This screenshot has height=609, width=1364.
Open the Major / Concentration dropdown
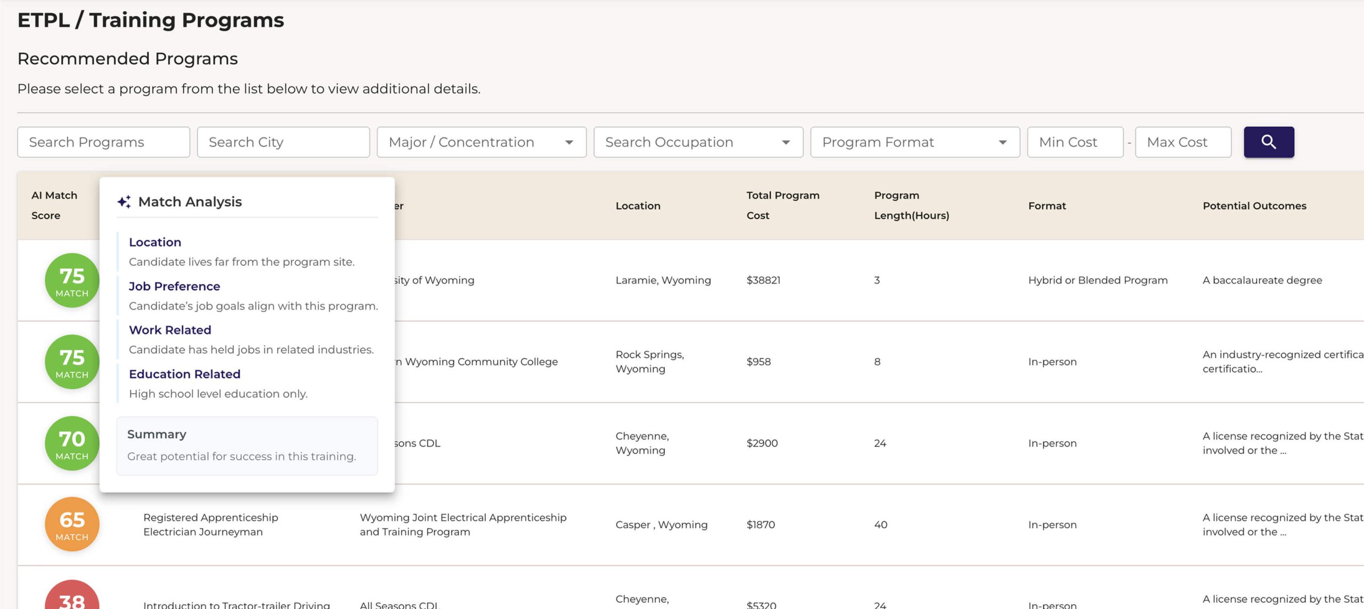(x=481, y=142)
